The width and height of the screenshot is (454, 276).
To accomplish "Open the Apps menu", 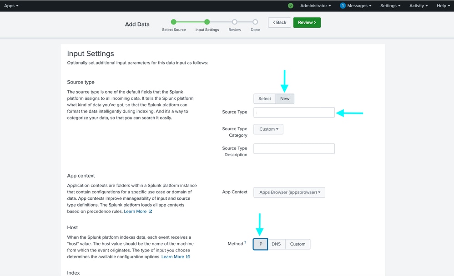I will [x=11, y=6].
